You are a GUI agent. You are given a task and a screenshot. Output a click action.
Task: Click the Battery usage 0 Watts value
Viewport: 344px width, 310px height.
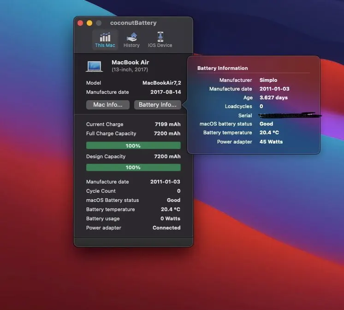(x=170, y=218)
